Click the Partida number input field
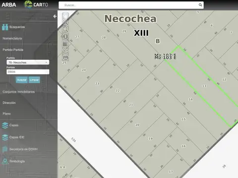This screenshot has height=178, width=238. 28,72
